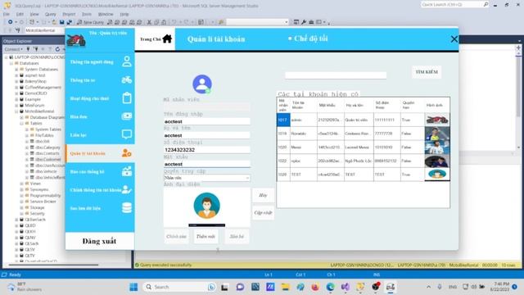Collapse the MotoBikeRental database node

pyautogui.click(x=16, y=111)
